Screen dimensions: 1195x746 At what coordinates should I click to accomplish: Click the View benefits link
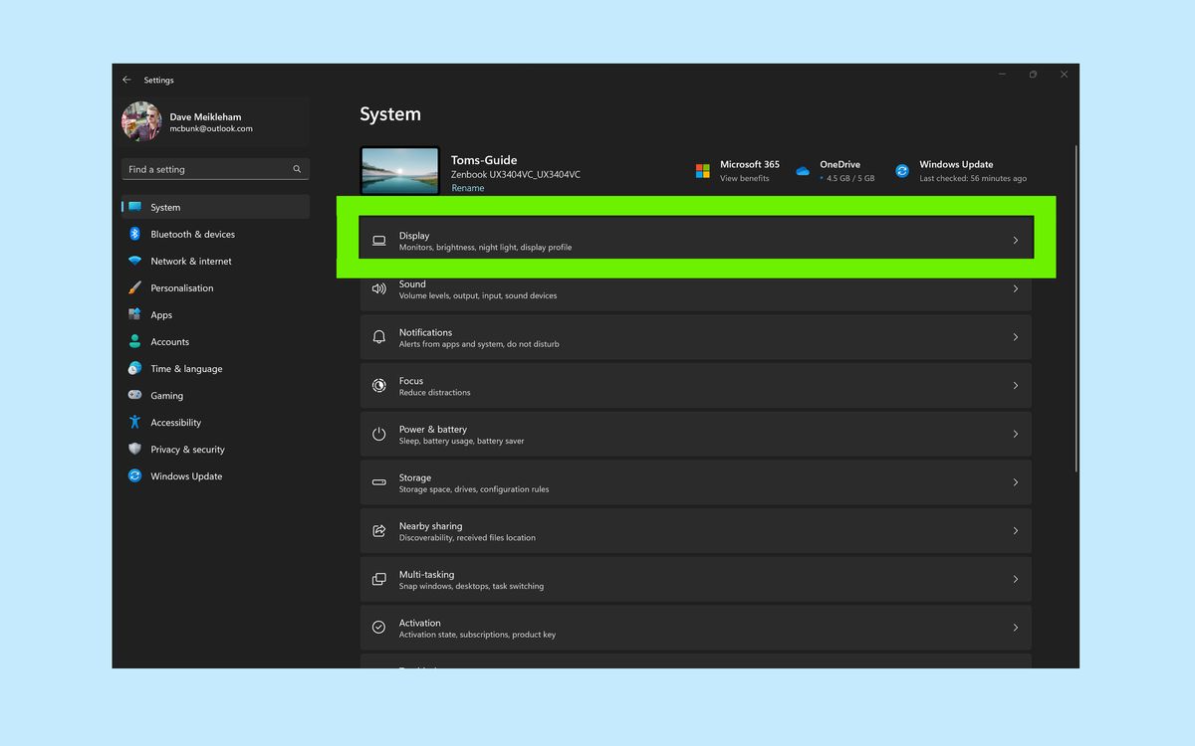pyautogui.click(x=743, y=177)
